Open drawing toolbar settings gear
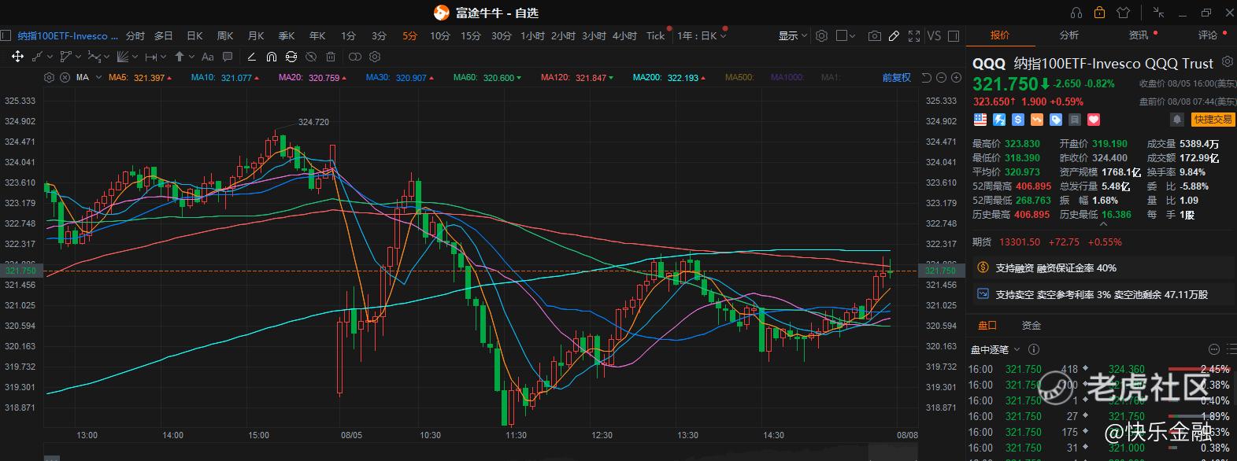 375,57
